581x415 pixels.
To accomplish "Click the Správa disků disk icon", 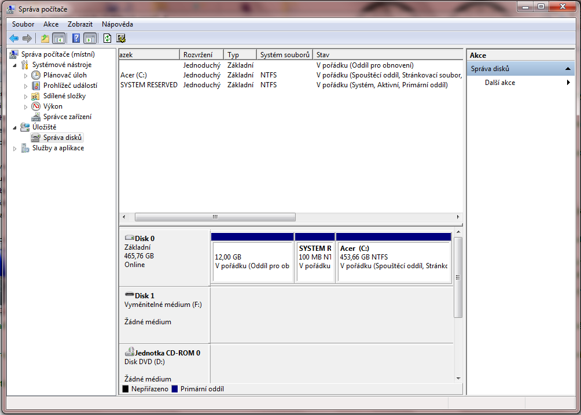I will [x=36, y=138].
